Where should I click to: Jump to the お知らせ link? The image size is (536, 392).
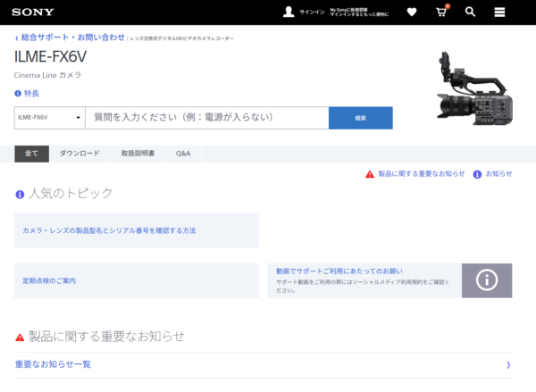[498, 174]
